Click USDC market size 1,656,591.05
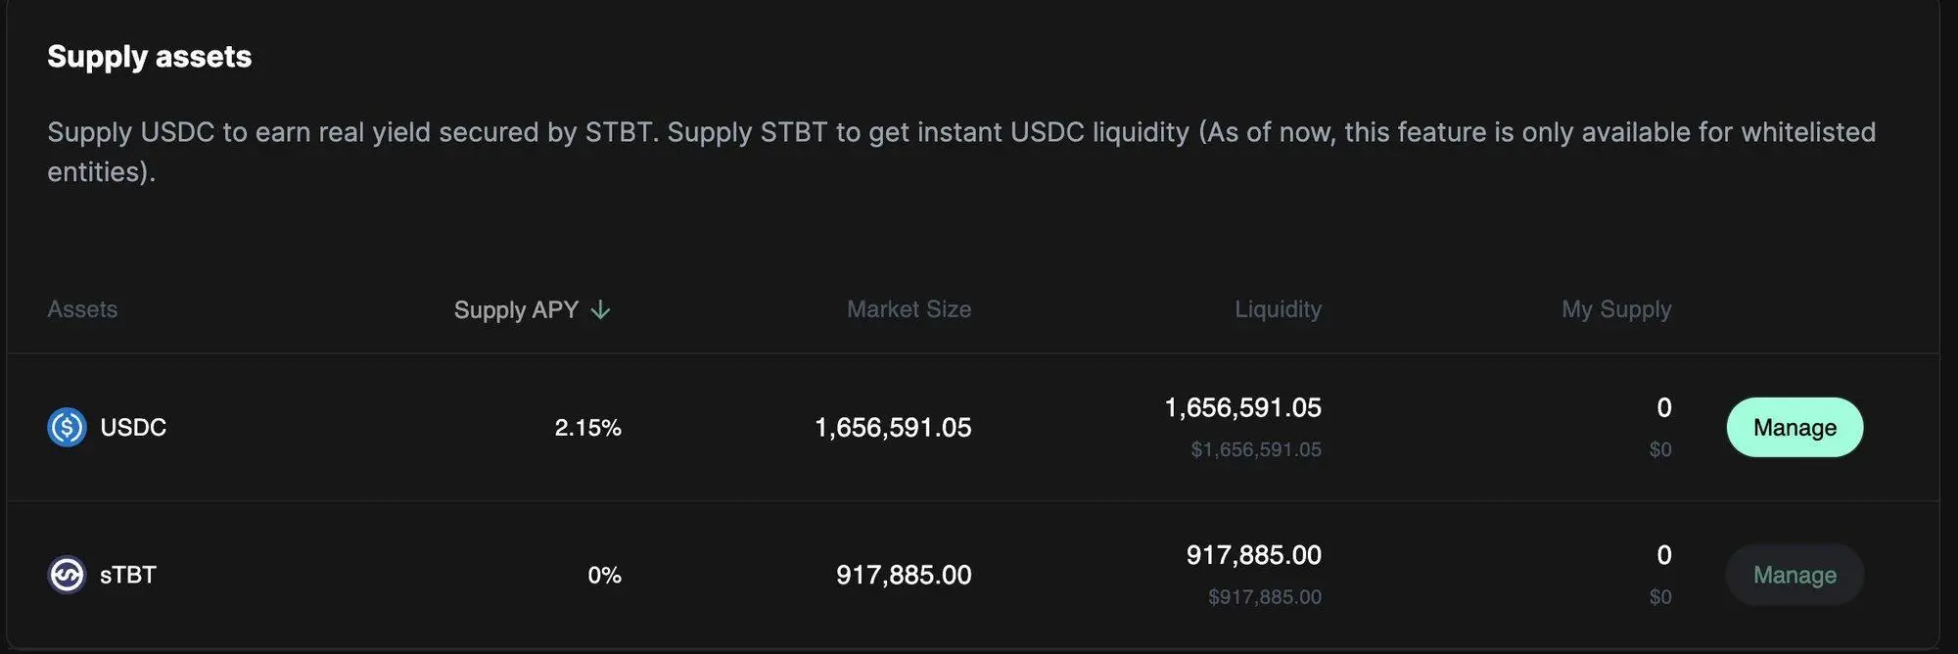Image resolution: width=1958 pixels, height=654 pixels. click(x=893, y=428)
